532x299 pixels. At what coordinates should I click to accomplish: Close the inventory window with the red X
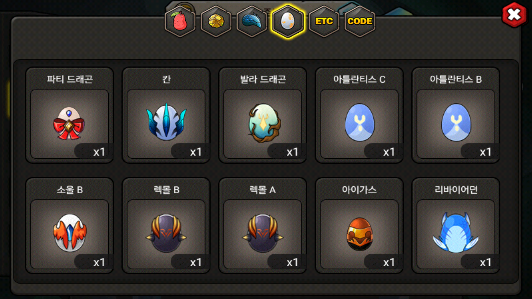coord(514,15)
